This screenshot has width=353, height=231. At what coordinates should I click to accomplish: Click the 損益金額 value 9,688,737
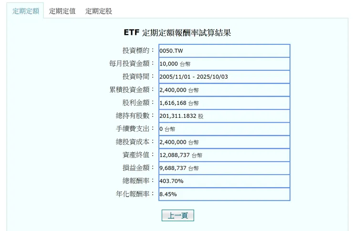(x=224, y=168)
